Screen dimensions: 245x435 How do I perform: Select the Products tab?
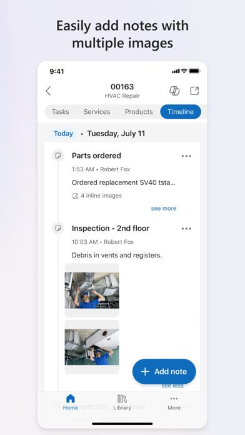pos(139,112)
